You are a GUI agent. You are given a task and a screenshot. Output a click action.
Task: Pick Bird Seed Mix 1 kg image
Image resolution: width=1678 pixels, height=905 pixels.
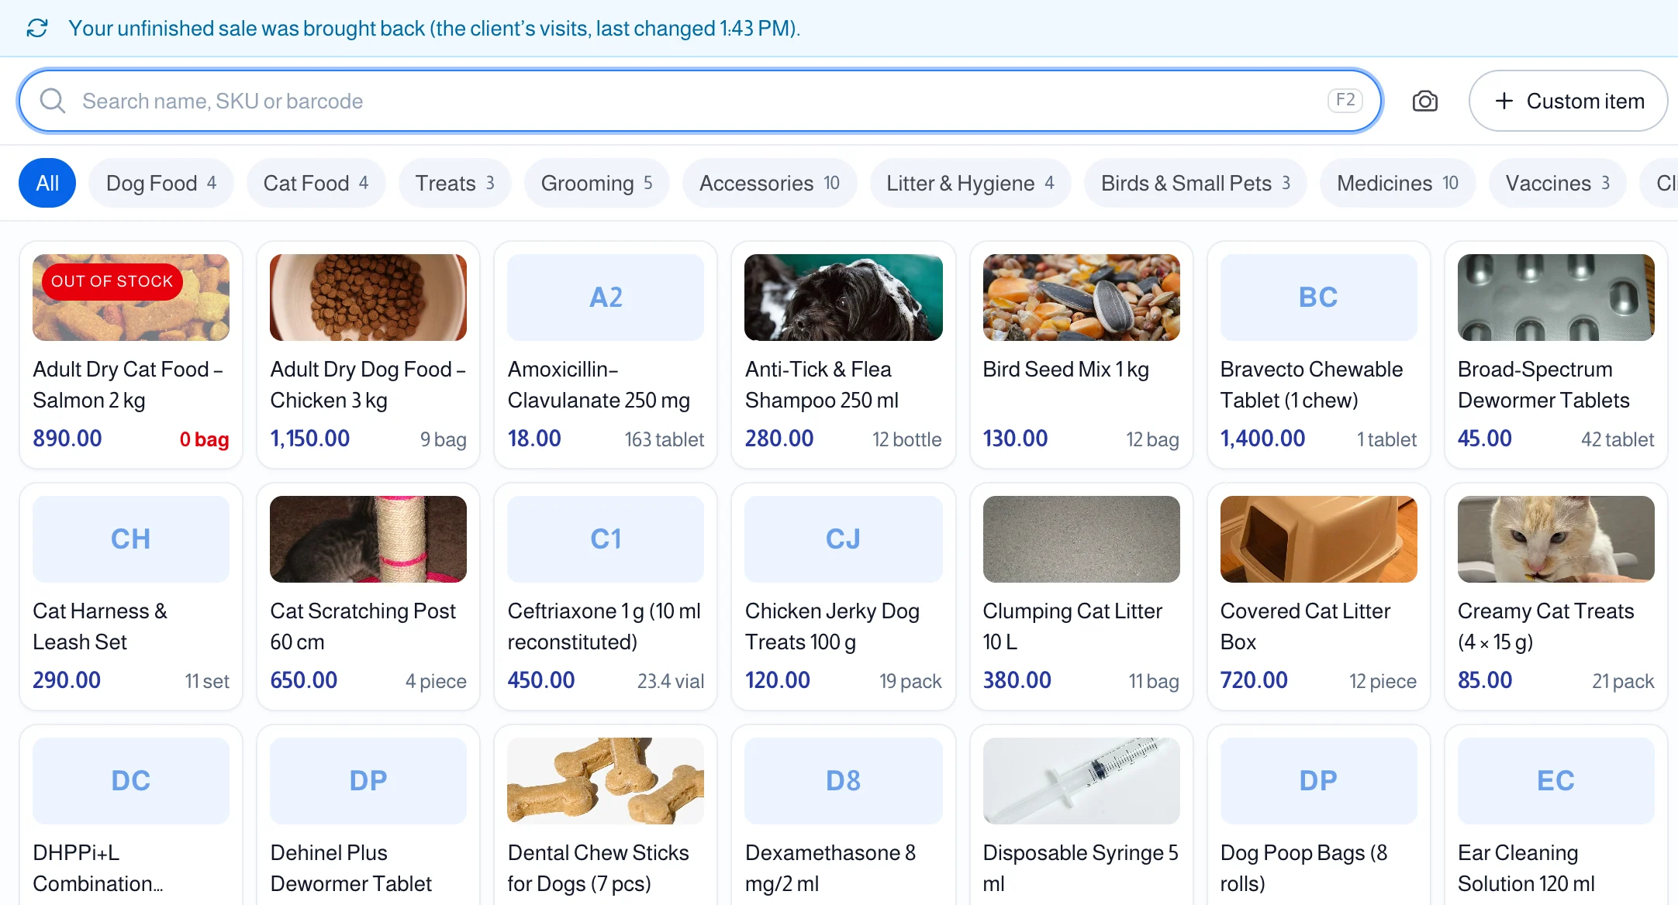[x=1082, y=298]
